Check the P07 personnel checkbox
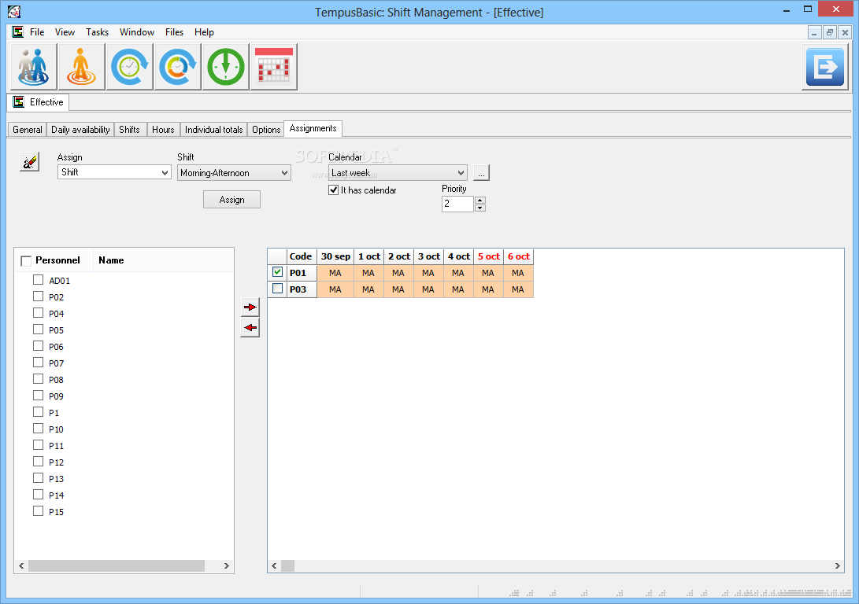859x604 pixels. point(38,363)
